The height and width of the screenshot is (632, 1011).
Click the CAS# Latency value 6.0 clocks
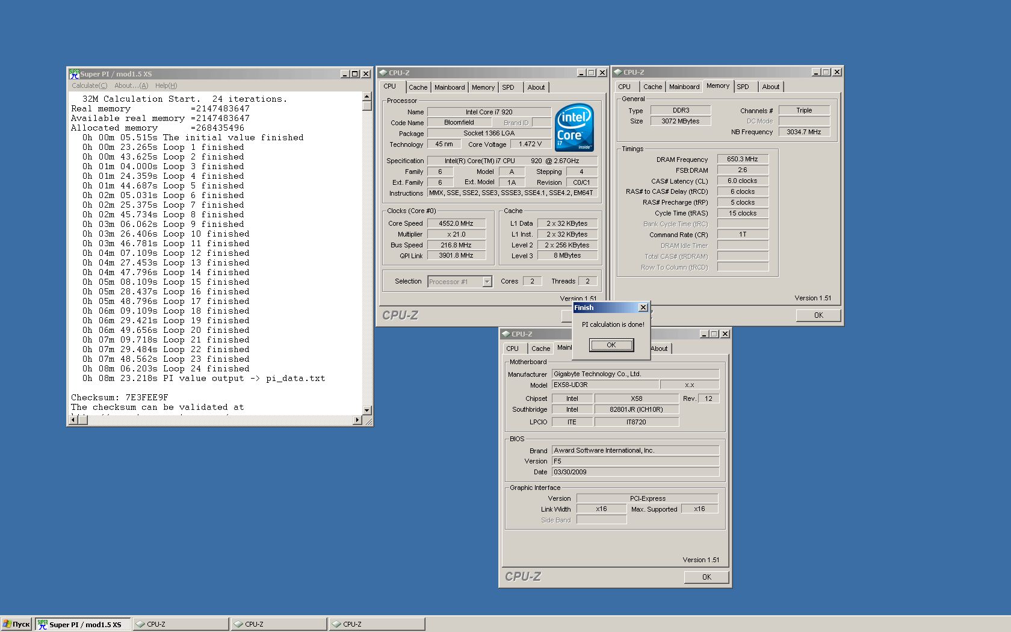coord(743,181)
